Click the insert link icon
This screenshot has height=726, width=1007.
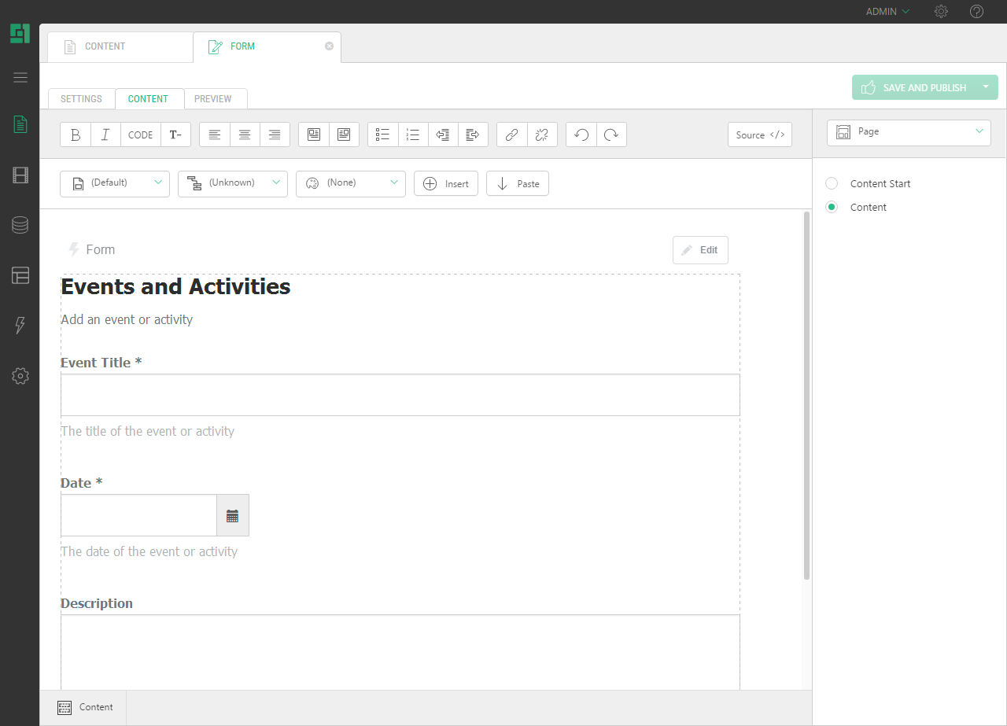pyautogui.click(x=511, y=135)
